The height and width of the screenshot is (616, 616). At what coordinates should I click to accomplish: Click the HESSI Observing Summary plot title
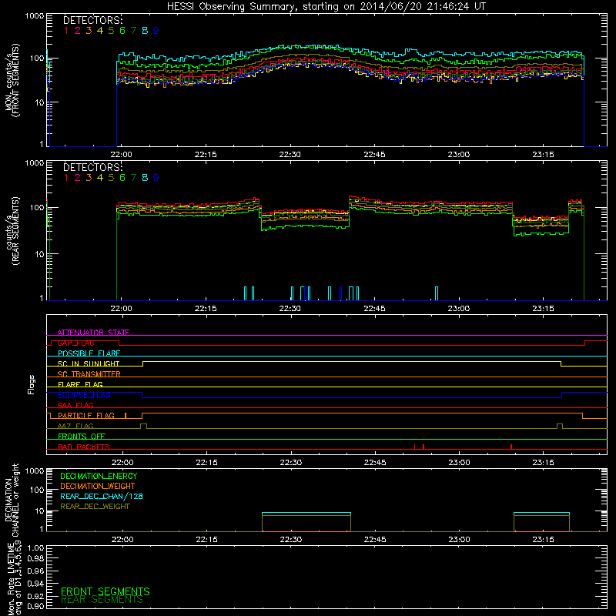(x=326, y=7)
